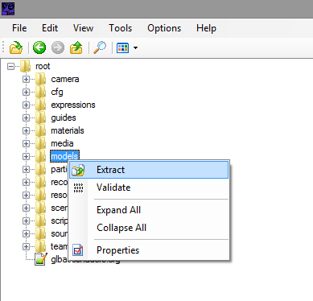Open the View menu

coord(83,28)
